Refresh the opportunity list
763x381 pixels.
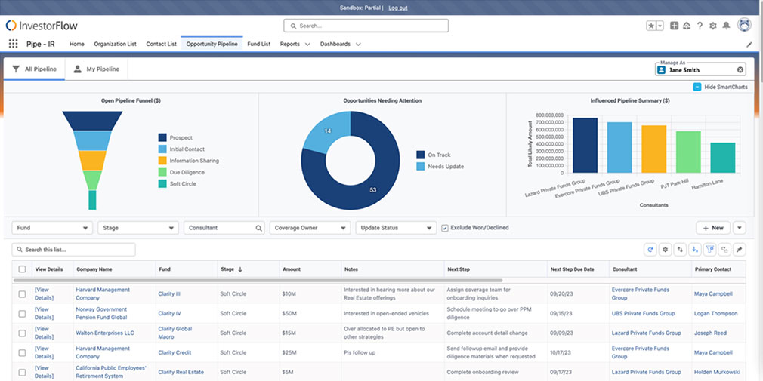point(650,250)
